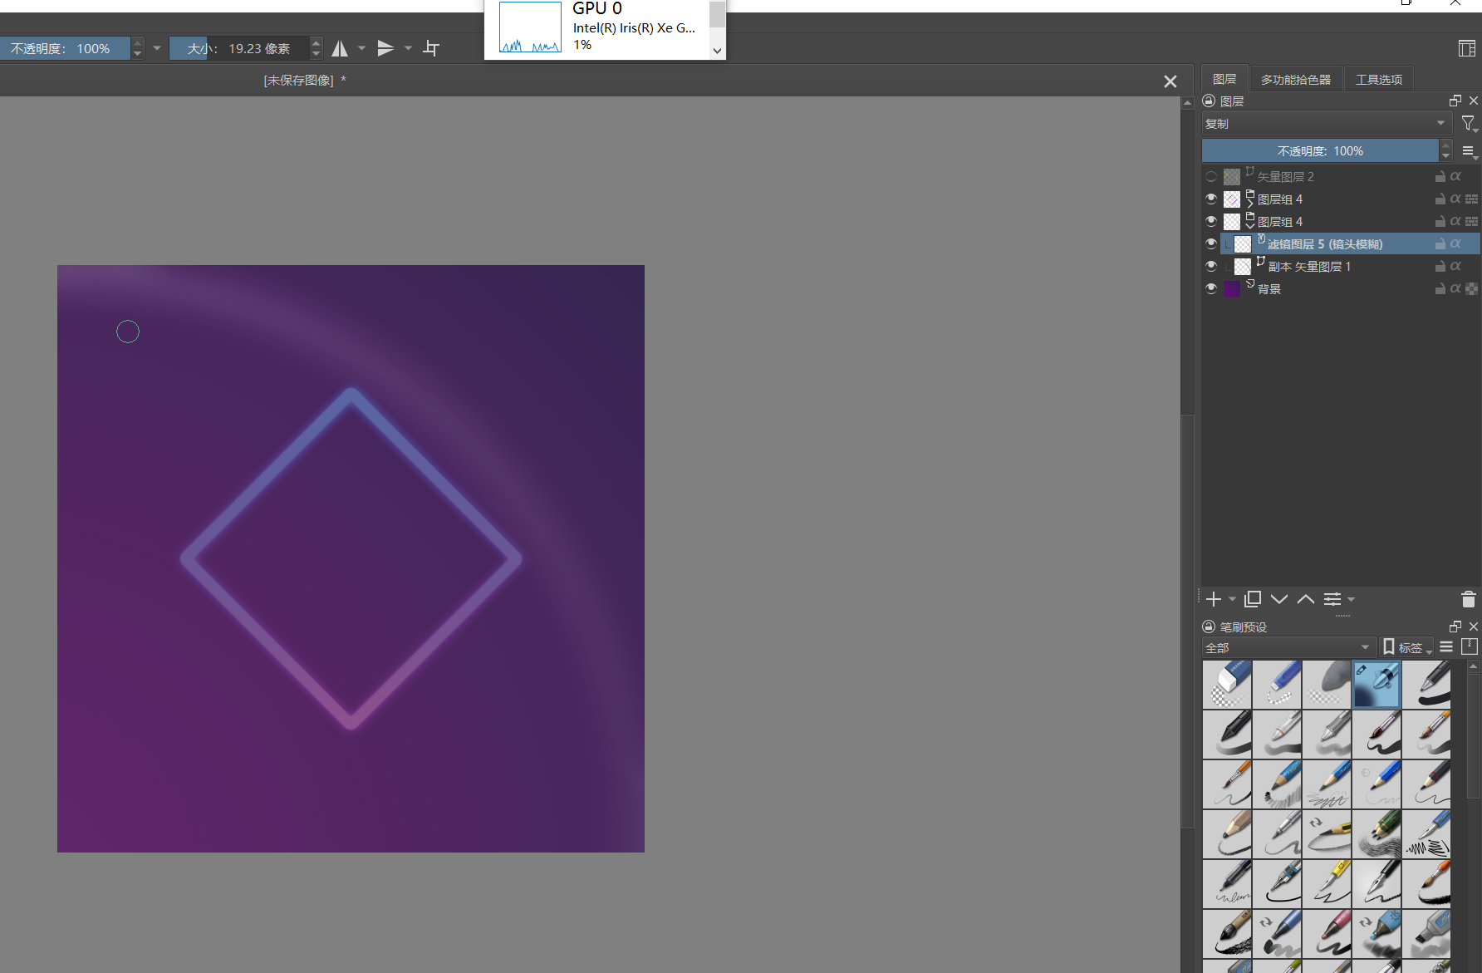Add a new layer with plus icon

[1214, 599]
